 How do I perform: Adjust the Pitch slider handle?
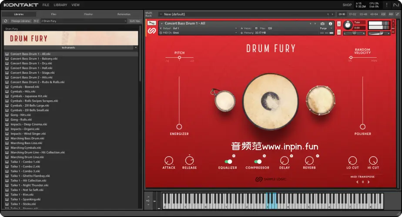tap(179, 57)
